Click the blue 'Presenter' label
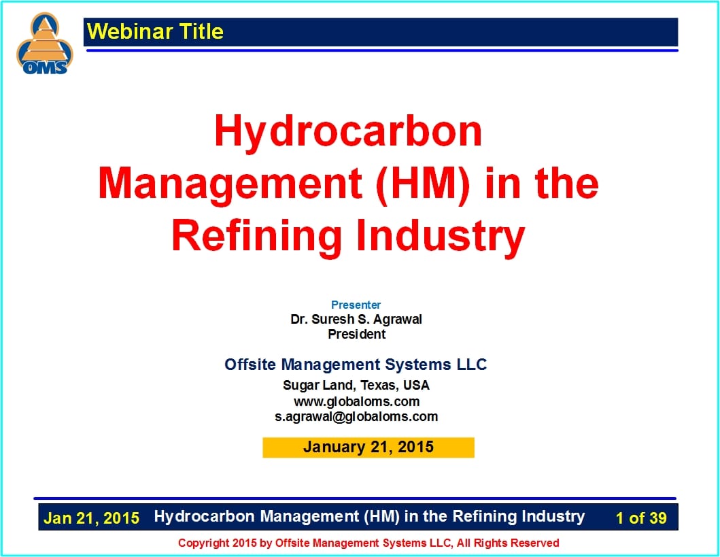Image resolution: width=720 pixels, height=557 pixels. tap(356, 305)
